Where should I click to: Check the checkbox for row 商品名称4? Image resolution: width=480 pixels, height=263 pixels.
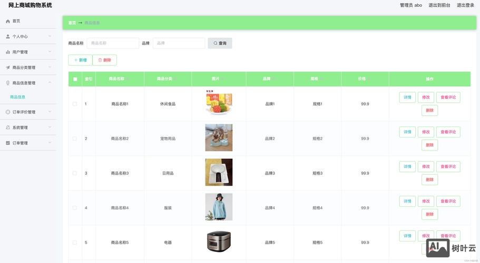tap(75, 208)
